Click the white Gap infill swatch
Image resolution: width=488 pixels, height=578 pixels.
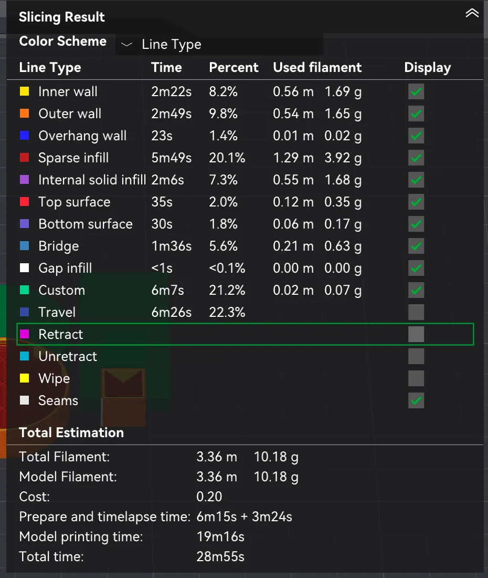click(x=24, y=268)
